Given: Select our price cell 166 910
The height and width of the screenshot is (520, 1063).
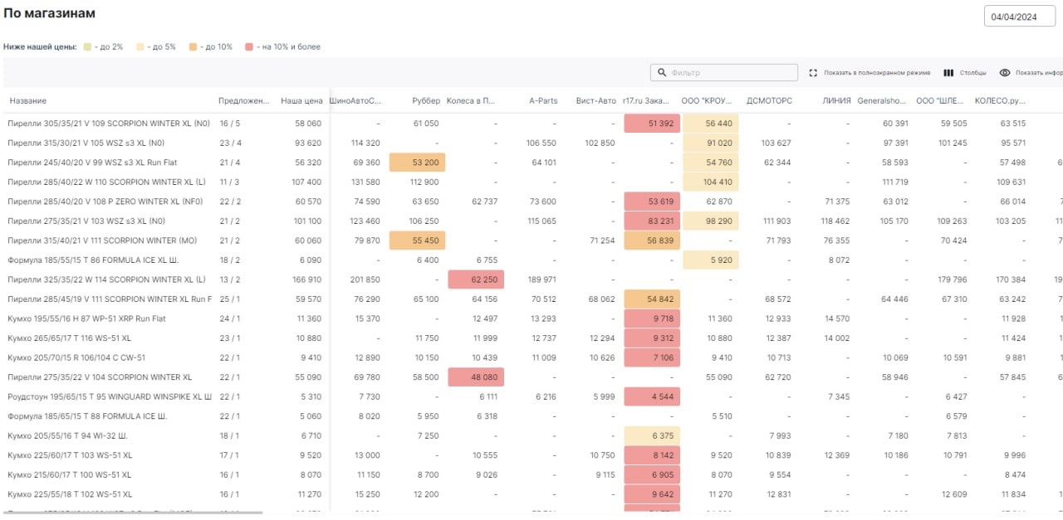Looking at the screenshot, I should click(307, 279).
